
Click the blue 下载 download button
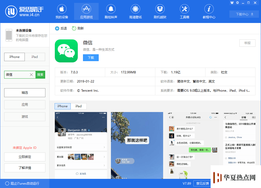91,58
